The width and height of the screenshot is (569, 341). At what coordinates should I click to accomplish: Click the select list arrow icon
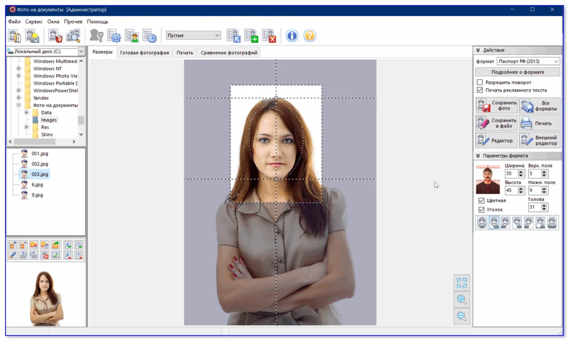click(234, 36)
